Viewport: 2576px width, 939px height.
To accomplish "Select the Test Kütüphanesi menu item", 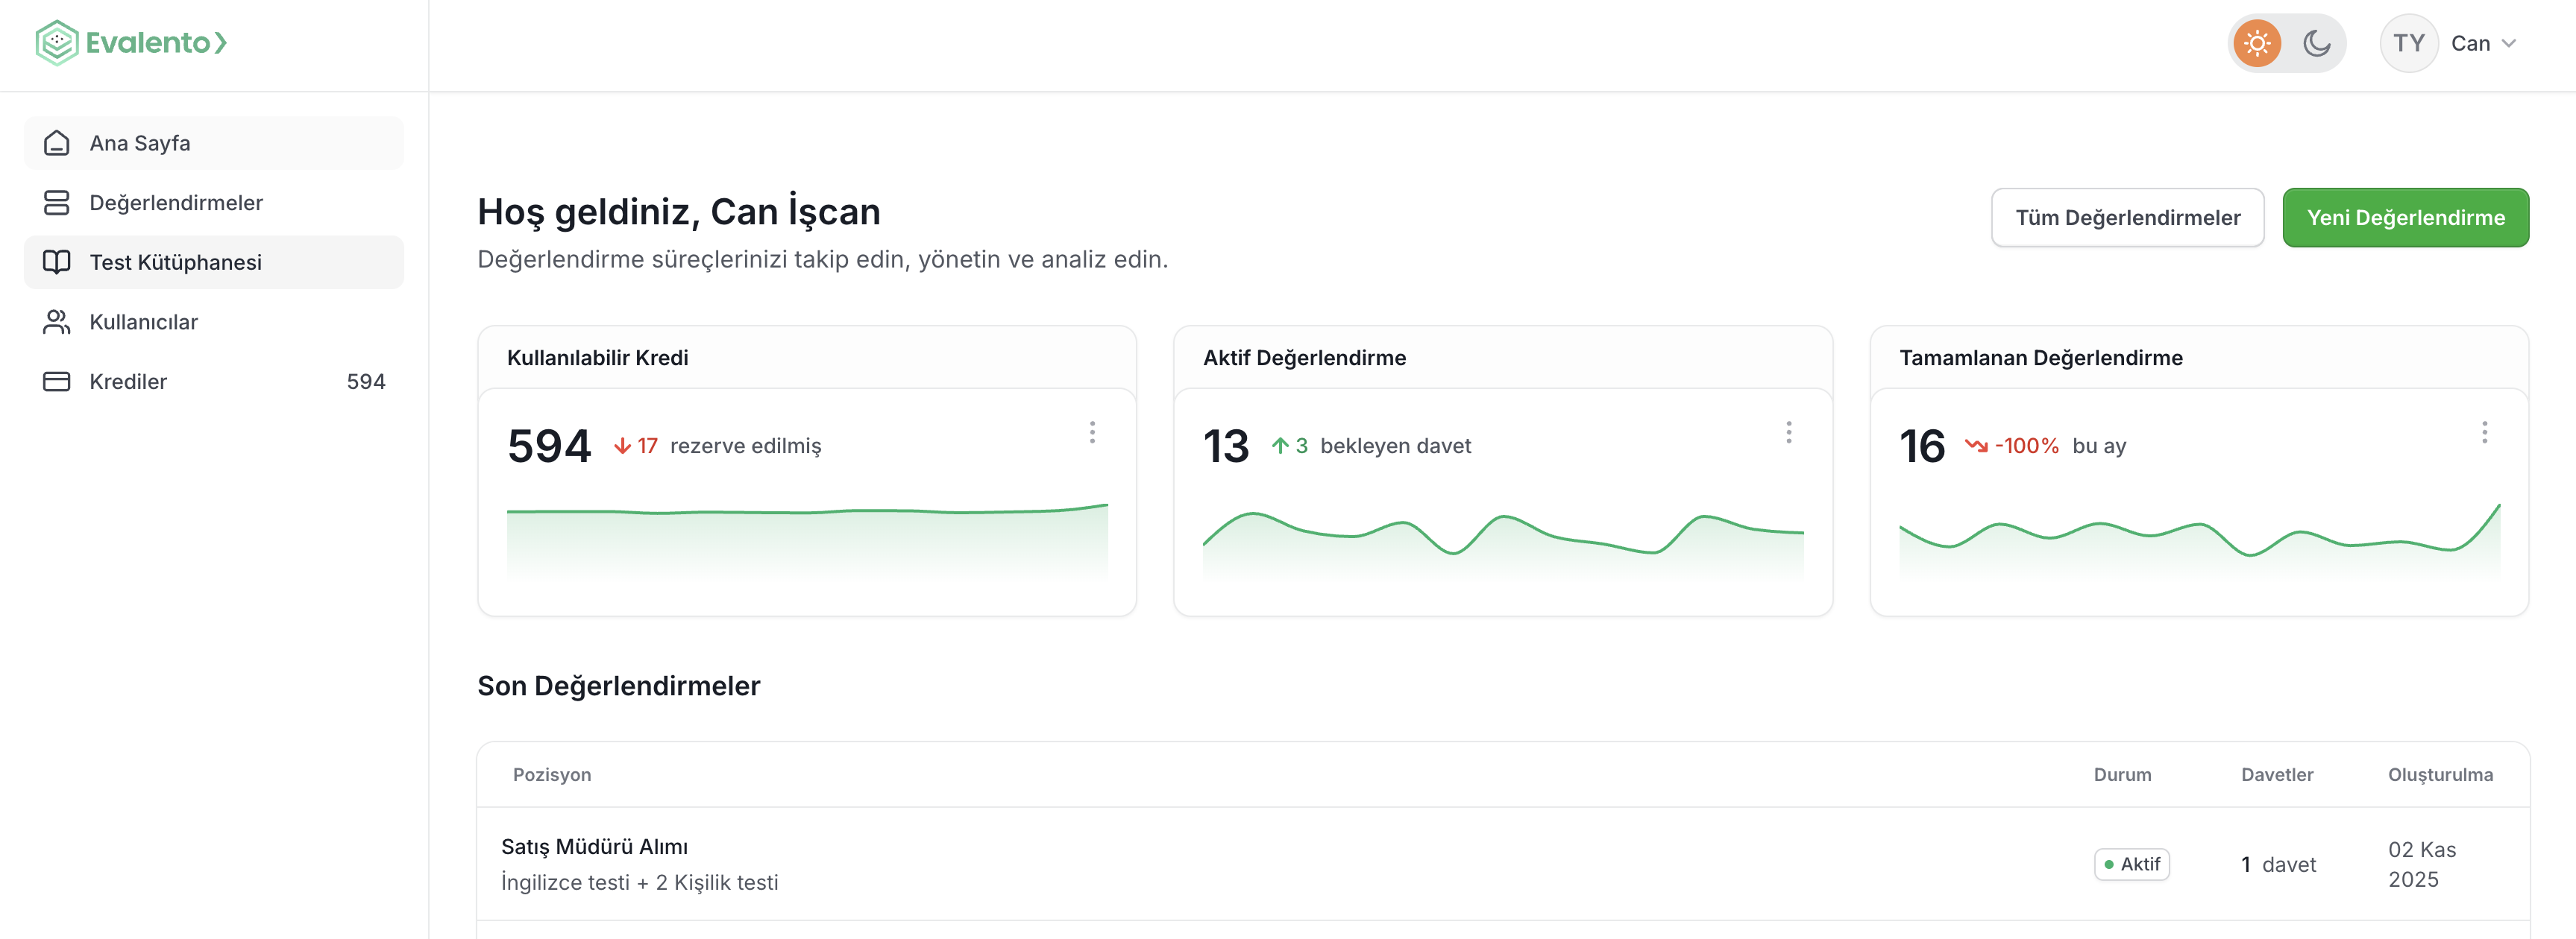I will pyautogui.click(x=175, y=262).
